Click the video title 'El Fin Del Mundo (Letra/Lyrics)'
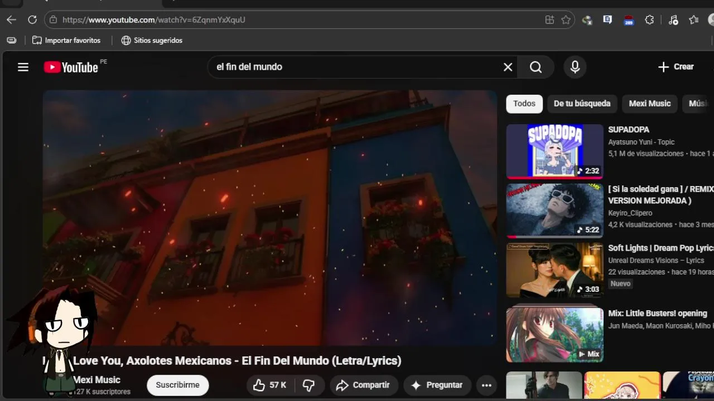This screenshot has width=714, height=401. point(321,361)
